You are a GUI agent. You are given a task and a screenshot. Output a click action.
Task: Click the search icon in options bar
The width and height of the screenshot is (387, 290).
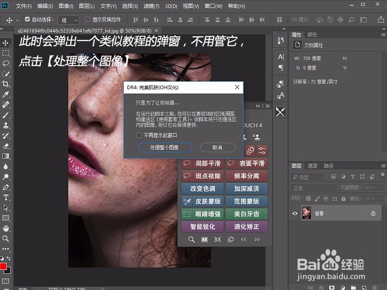click(351, 19)
